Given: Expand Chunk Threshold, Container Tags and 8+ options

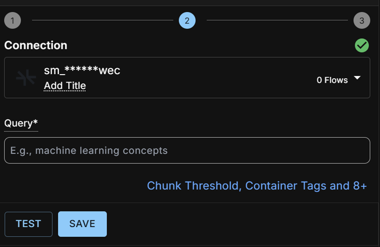Looking at the screenshot, I should point(257,186).
